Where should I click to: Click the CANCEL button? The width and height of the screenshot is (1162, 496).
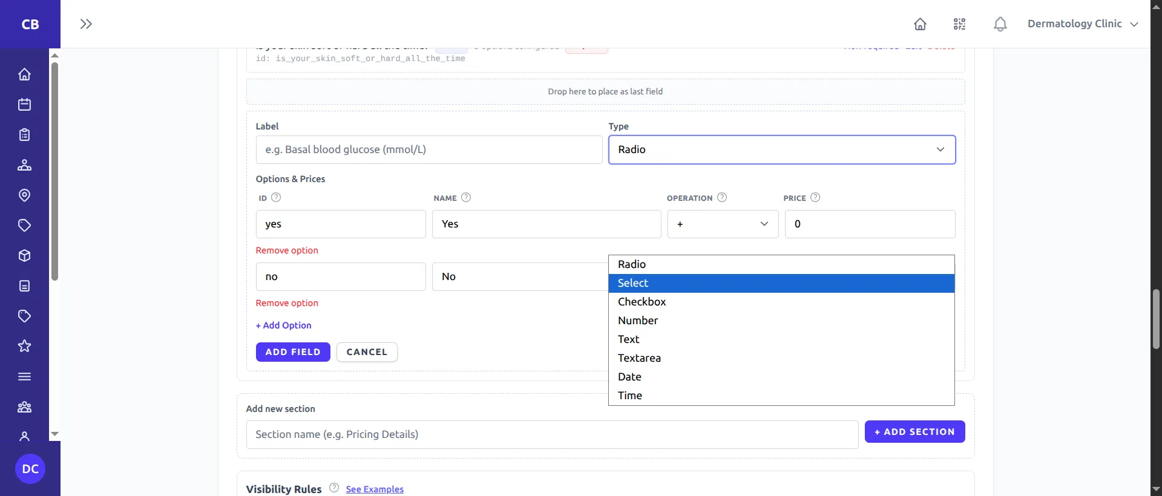367,352
